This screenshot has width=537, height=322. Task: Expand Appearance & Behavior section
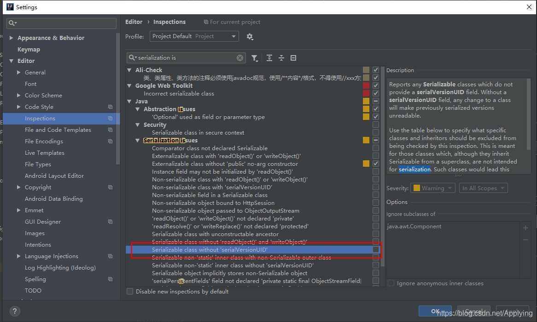[x=12, y=38]
